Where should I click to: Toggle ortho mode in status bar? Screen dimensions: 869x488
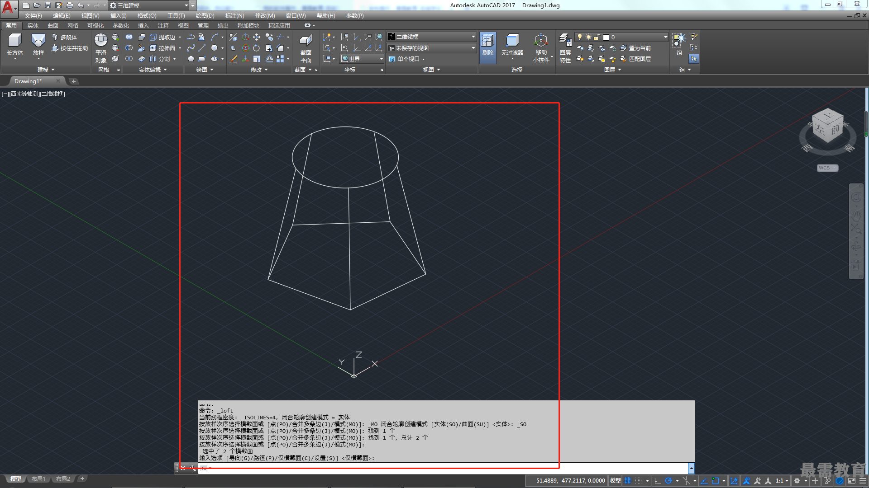[x=657, y=481]
